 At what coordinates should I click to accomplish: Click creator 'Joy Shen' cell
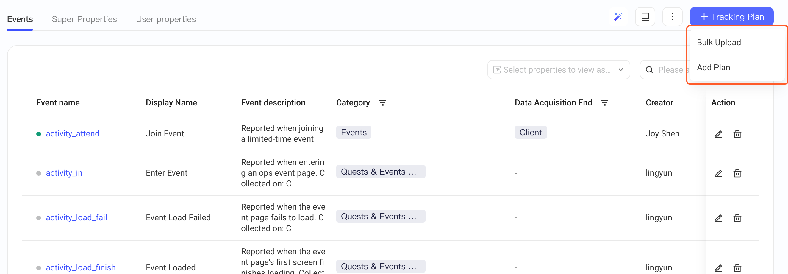[x=662, y=133]
